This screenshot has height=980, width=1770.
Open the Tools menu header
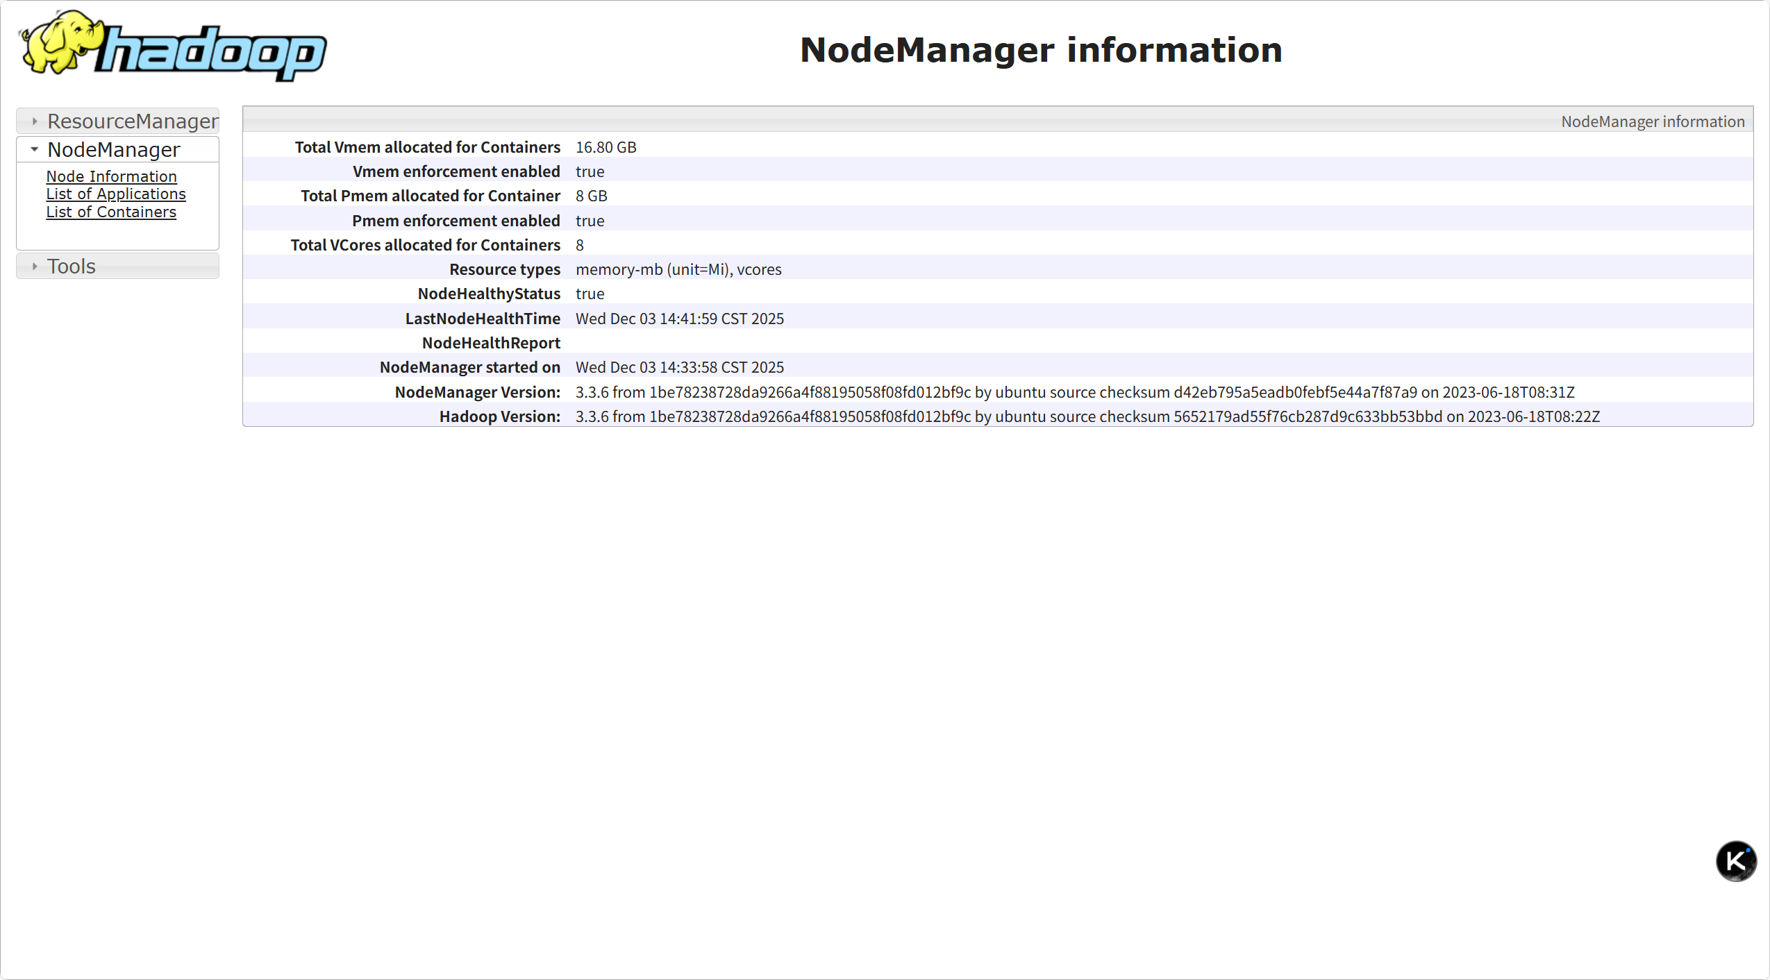pos(72,267)
